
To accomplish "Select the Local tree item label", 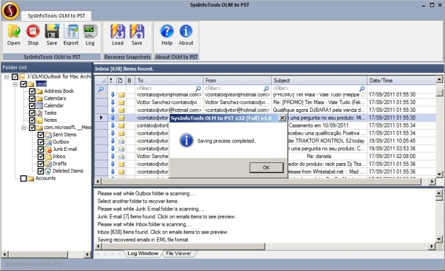I will (41, 84).
